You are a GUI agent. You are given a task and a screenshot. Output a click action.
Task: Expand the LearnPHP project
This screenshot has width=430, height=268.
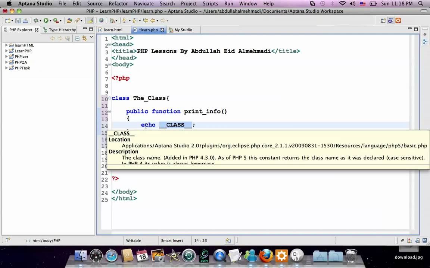pos(7,51)
